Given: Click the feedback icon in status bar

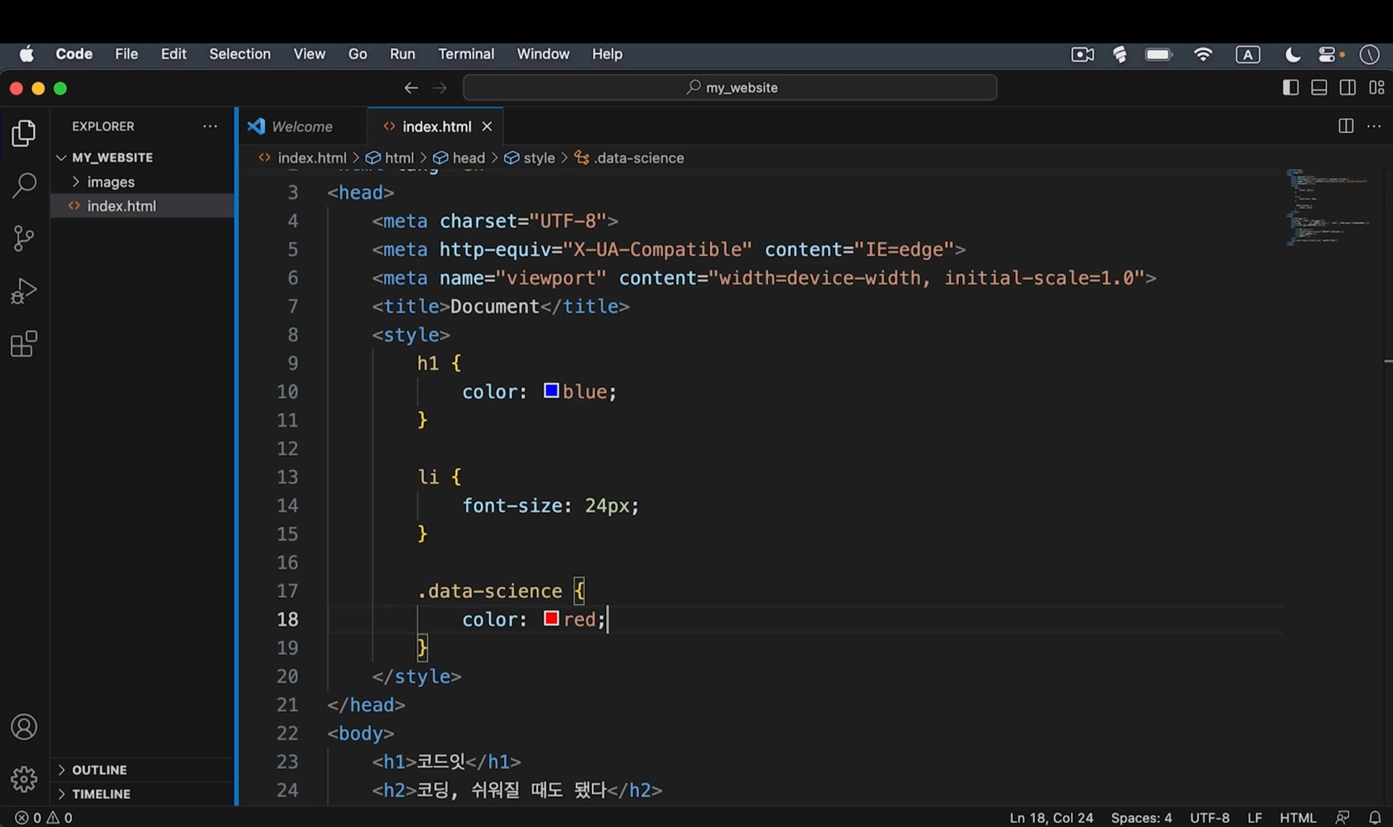Looking at the screenshot, I should (x=1342, y=817).
